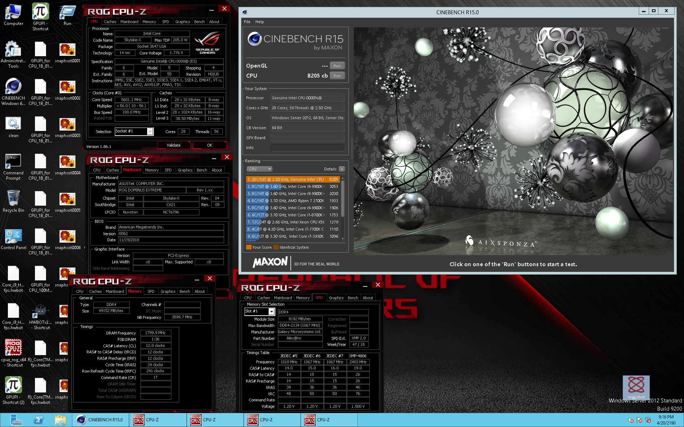The width and height of the screenshot is (684, 427).
Task: Click the ROG DOMINUS EXTREME model field
Action: click(152, 190)
